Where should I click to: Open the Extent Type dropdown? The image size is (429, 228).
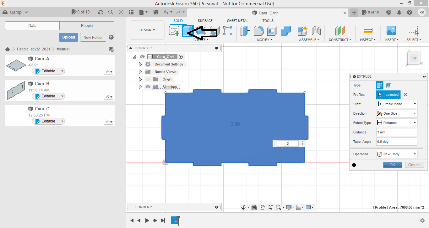[x=397, y=123]
